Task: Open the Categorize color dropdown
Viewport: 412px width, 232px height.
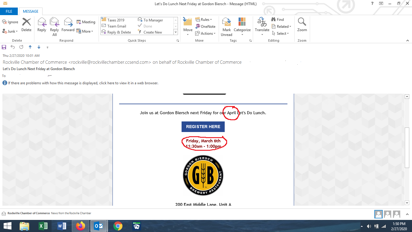Action: [x=242, y=27]
